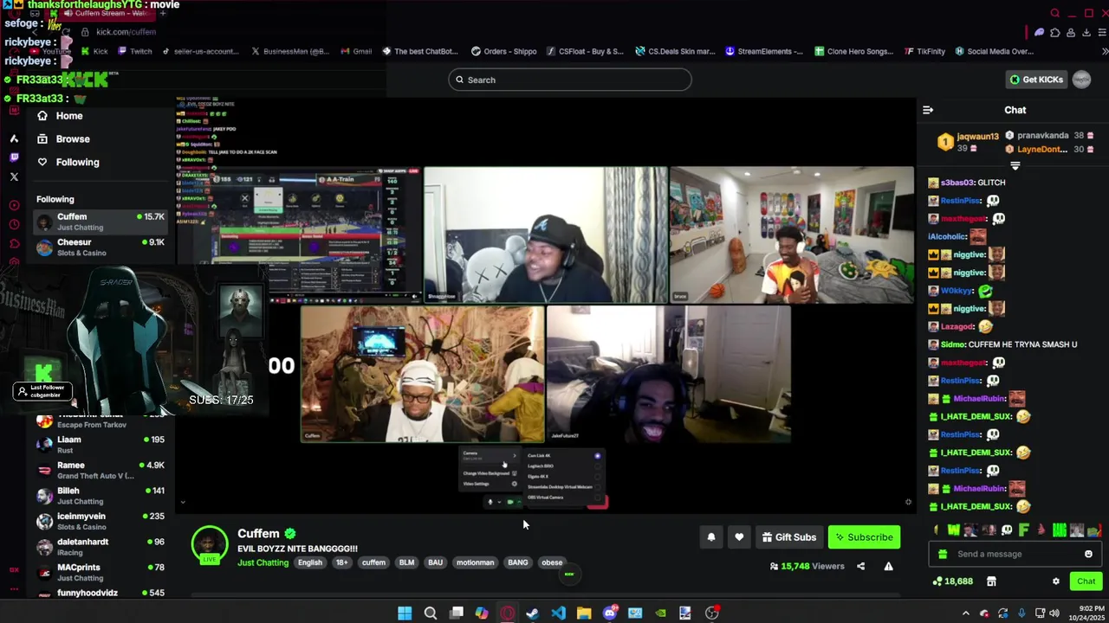Open the Kick bookmark in bookmarks bar
This screenshot has height=623, width=1109.
[94, 51]
